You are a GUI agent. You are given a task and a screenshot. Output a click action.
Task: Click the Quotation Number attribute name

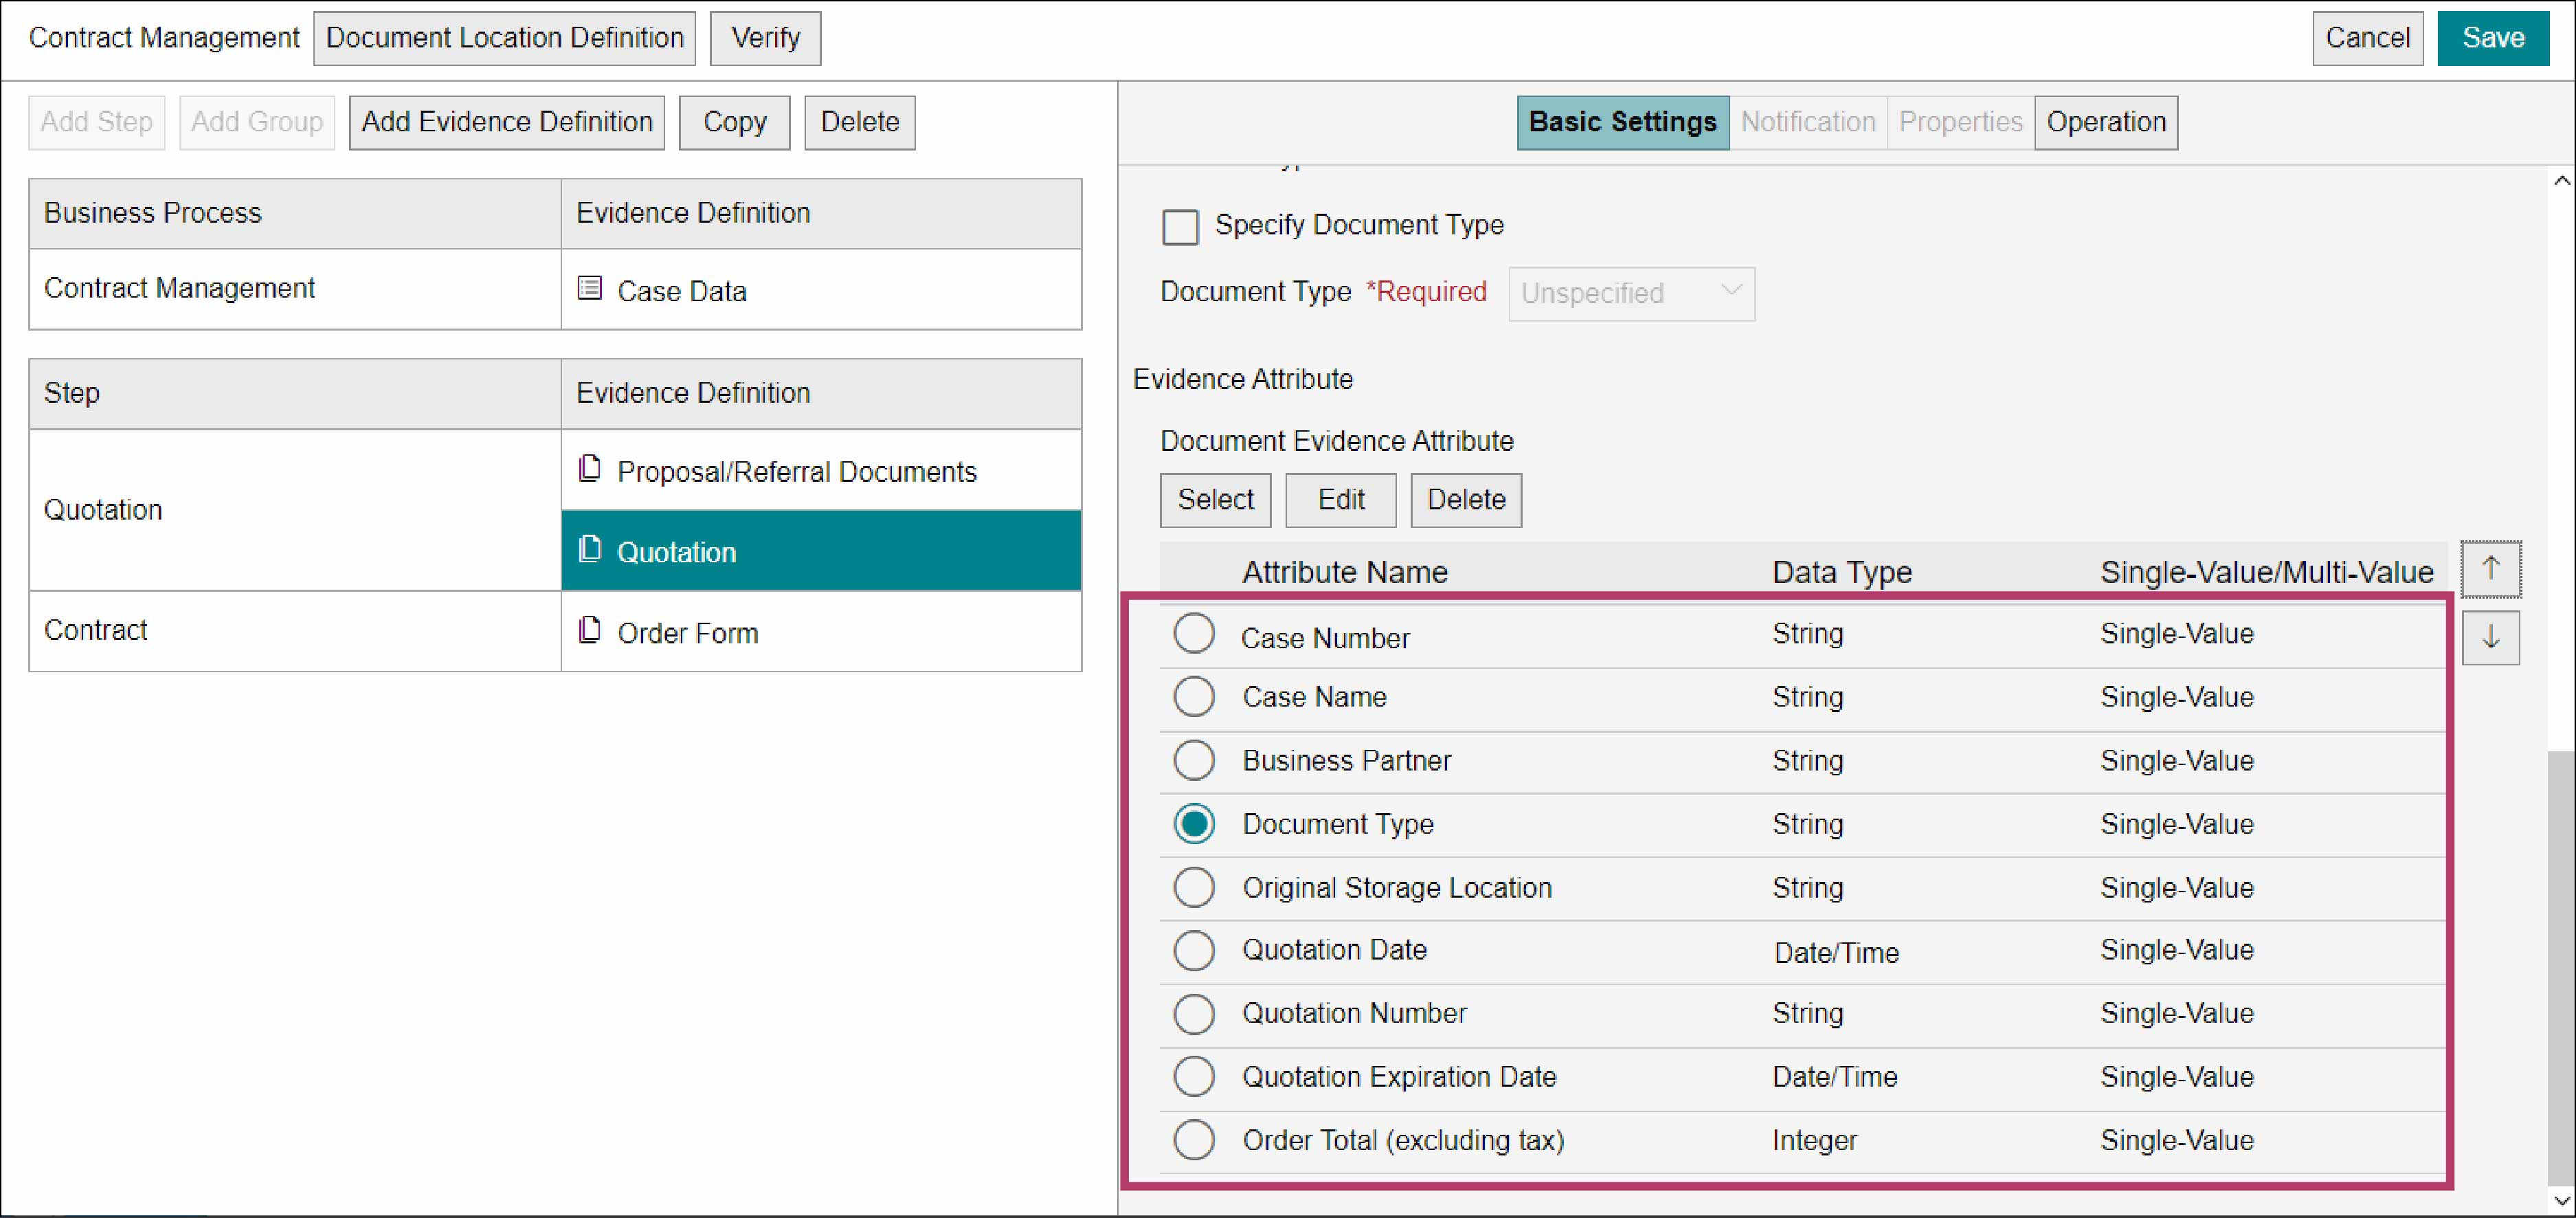[1354, 1014]
